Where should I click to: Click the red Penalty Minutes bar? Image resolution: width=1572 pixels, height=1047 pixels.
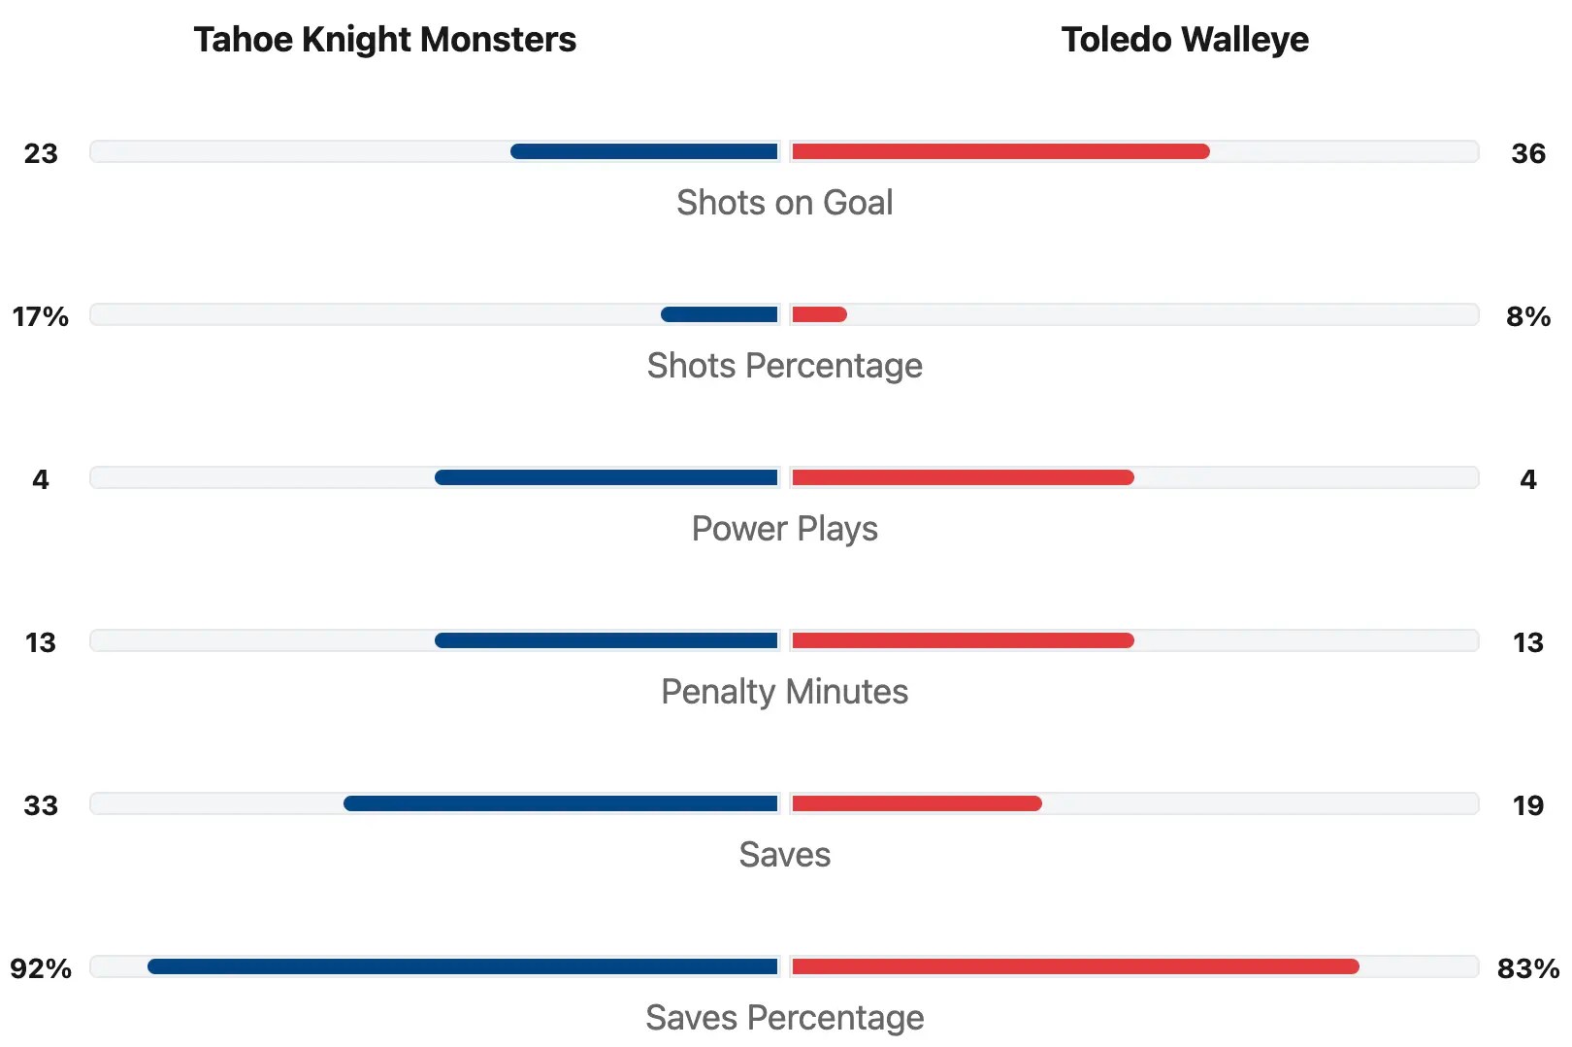[963, 640]
